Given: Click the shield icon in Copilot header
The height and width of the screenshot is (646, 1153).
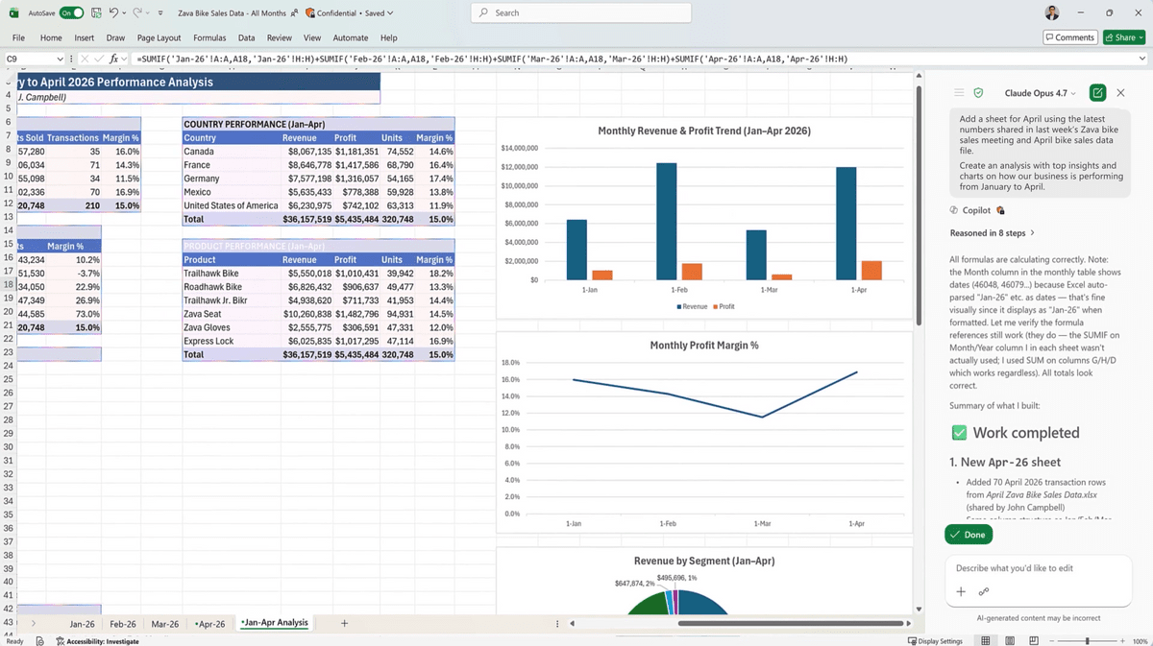Looking at the screenshot, I should (978, 93).
